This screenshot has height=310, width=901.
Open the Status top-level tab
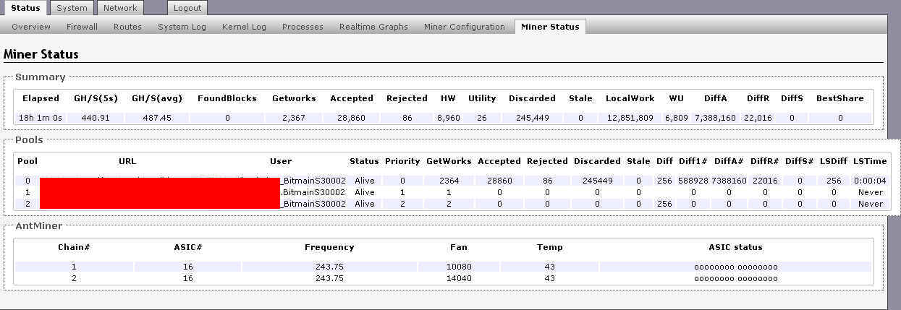click(x=25, y=8)
